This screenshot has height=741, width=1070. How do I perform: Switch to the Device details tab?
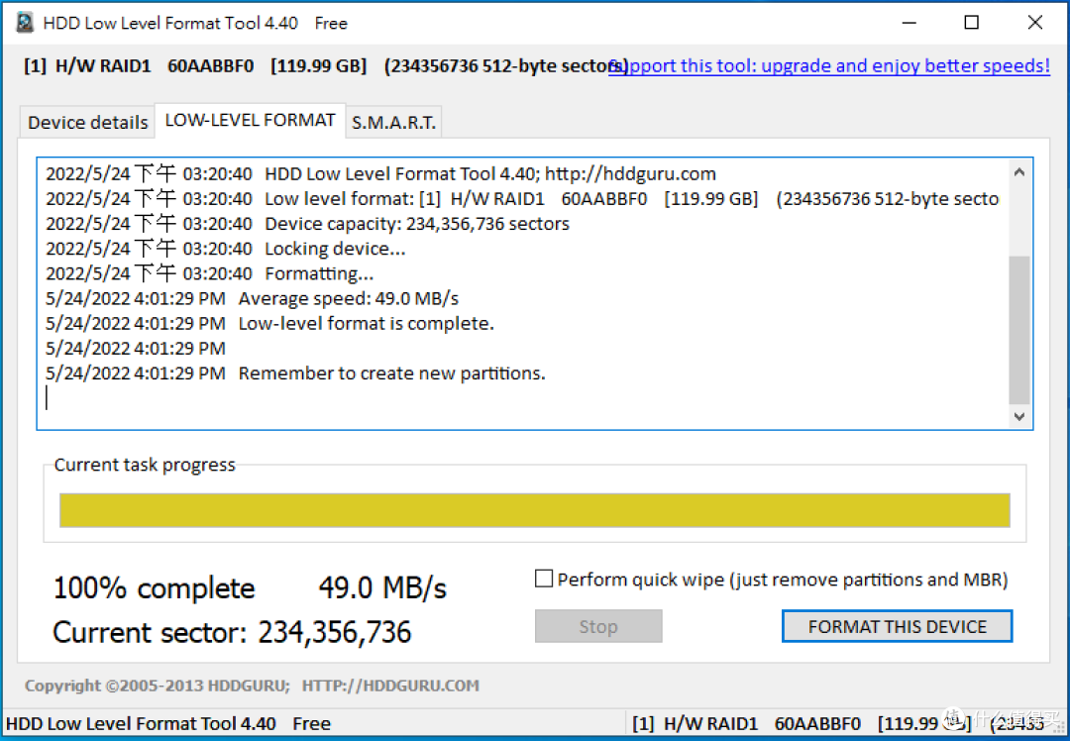[87, 122]
